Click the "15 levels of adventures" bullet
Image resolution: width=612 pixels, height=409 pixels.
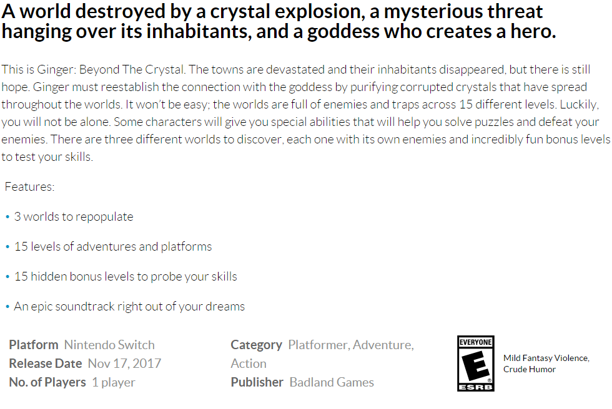(113, 247)
